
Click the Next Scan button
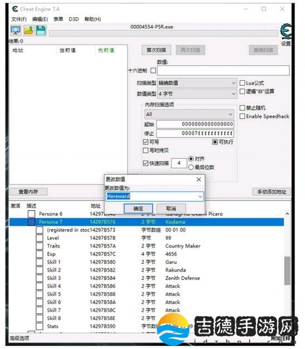[190, 50]
